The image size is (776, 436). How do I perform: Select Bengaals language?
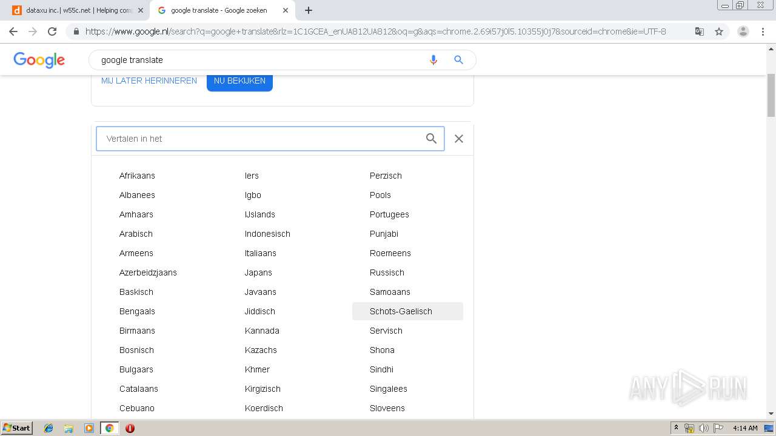[137, 311]
